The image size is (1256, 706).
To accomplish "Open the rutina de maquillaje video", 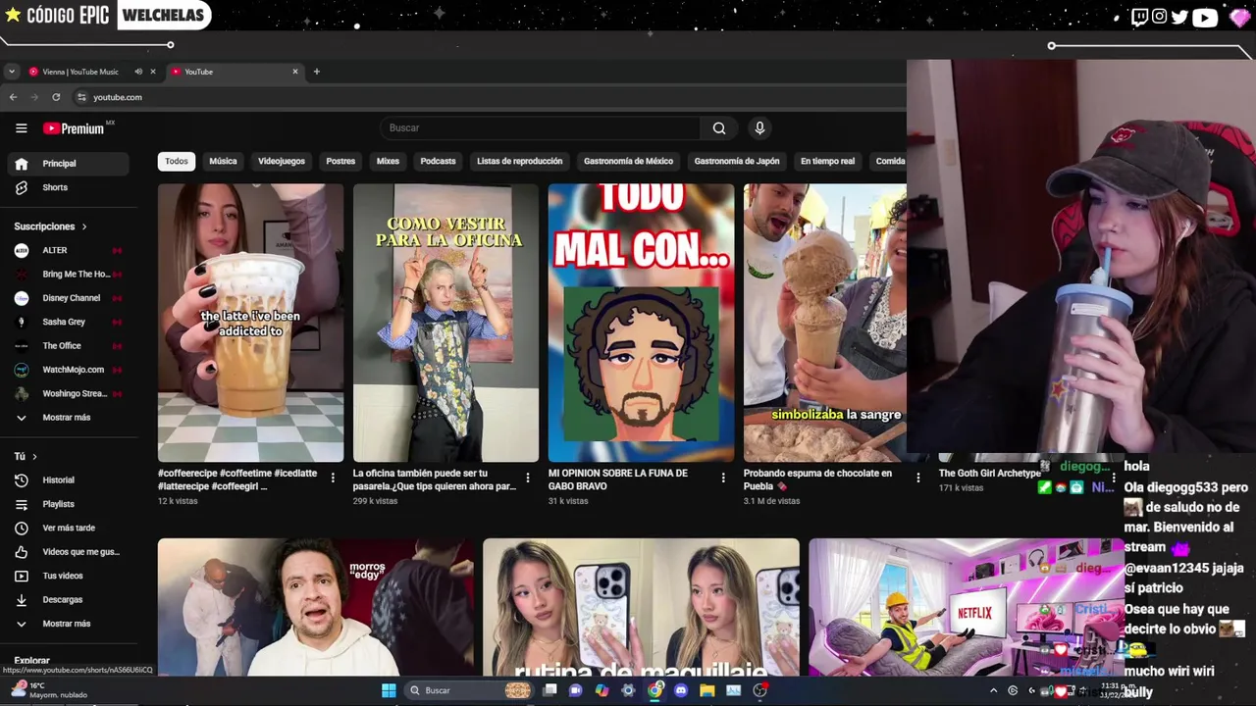I will point(641,607).
